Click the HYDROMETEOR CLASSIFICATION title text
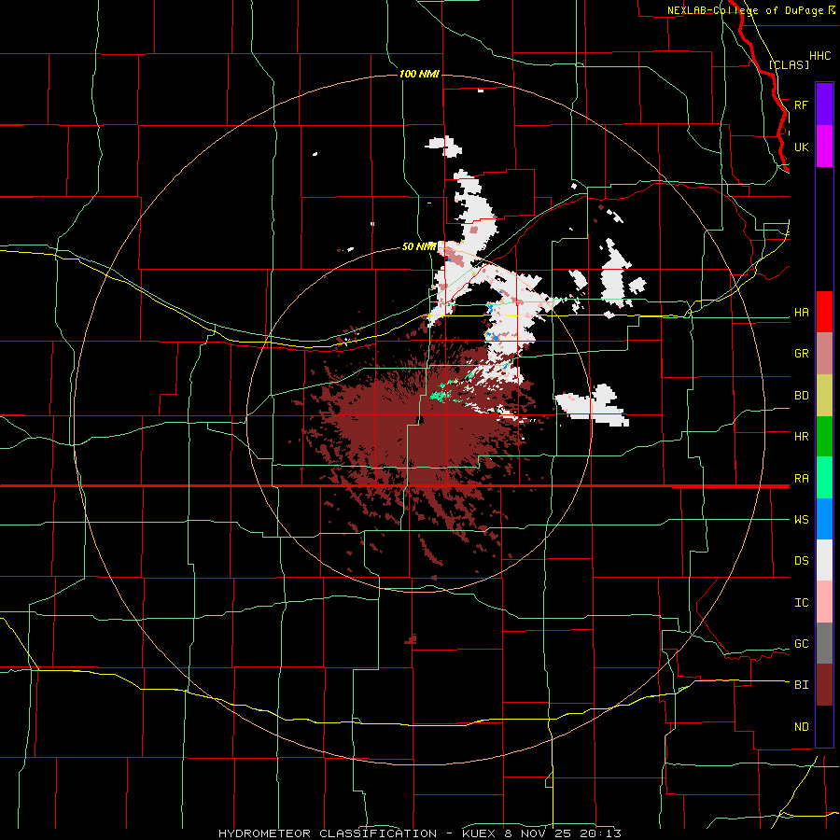Screen dimensions: 840x840 coord(328,833)
